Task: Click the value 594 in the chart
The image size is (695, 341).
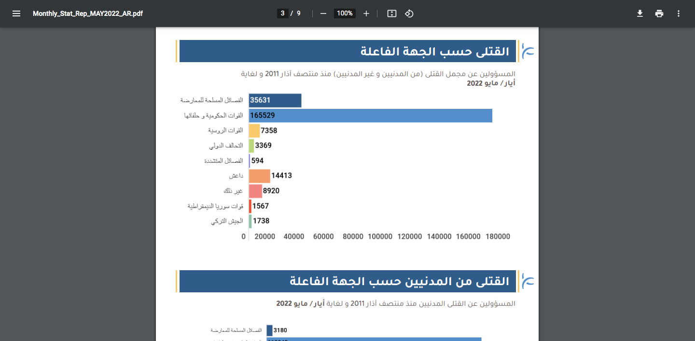Action: point(257,161)
